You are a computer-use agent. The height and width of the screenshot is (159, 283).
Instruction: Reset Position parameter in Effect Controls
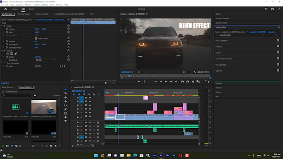[x=68, y=29]
